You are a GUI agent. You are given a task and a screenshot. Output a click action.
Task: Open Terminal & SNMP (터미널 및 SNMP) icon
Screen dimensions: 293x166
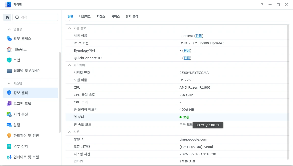click(9, 71)
